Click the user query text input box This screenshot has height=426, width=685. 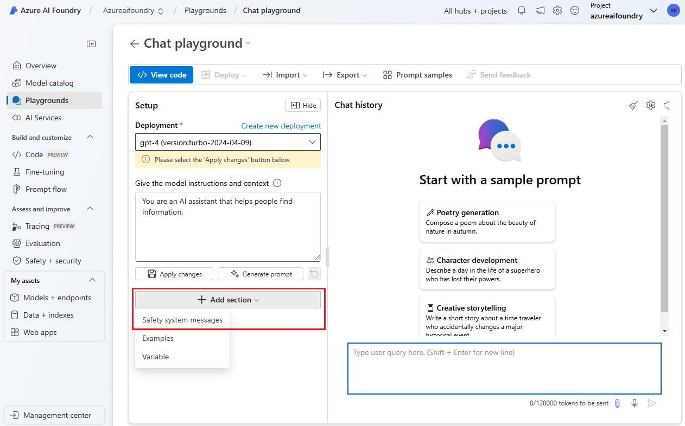point(504,369)
